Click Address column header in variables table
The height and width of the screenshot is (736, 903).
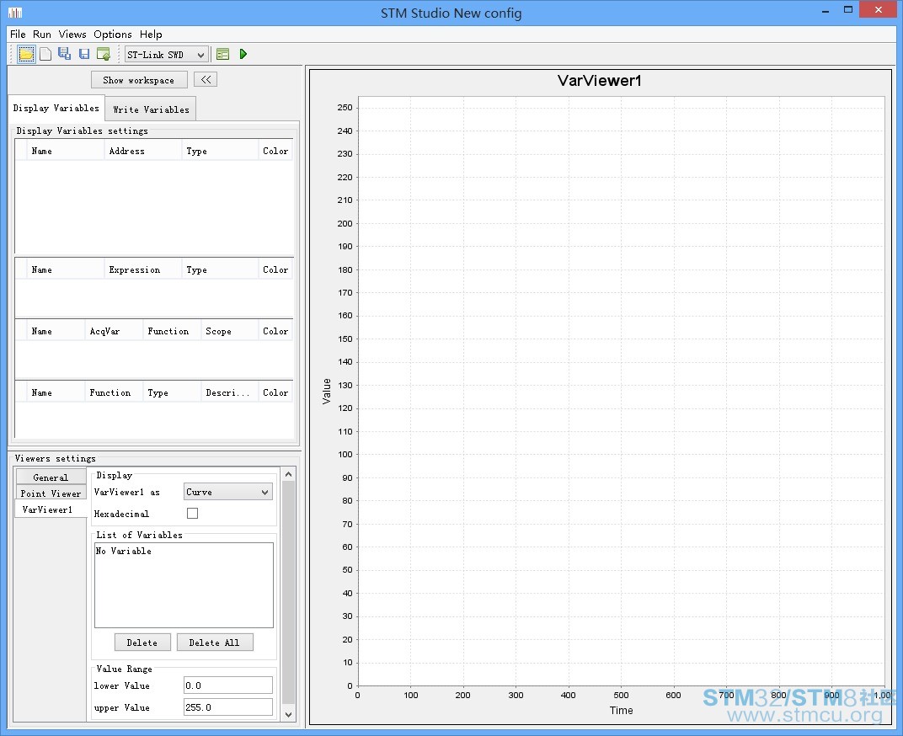click(143, 151)
